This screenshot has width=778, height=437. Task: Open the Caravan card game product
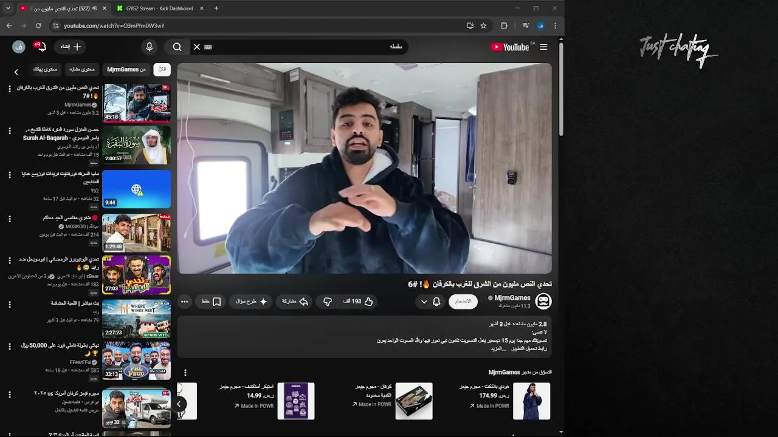click(x=414, y=401)
